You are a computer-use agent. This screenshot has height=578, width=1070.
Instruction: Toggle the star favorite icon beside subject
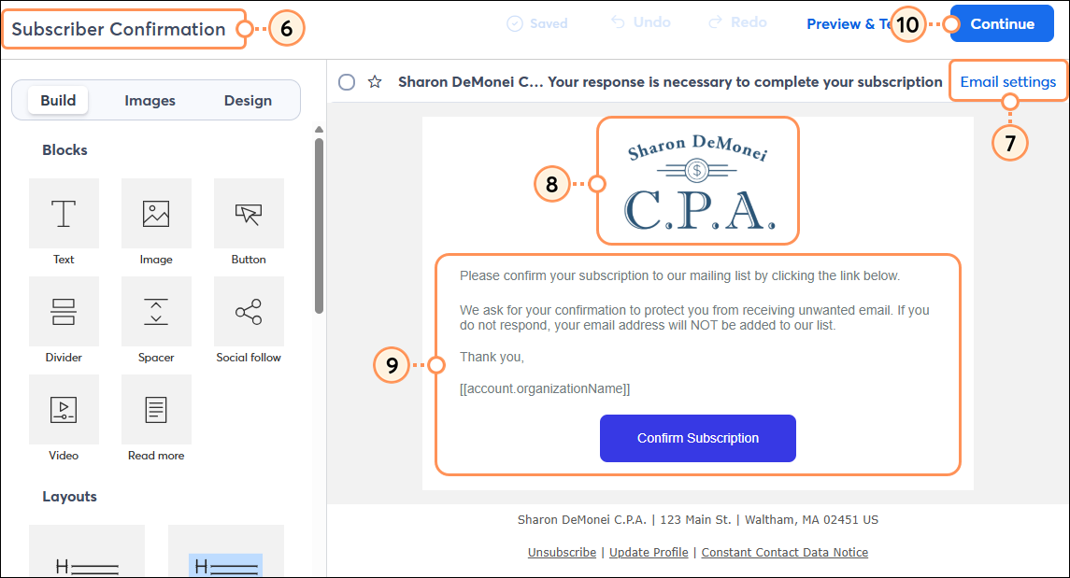pos(375,82)
